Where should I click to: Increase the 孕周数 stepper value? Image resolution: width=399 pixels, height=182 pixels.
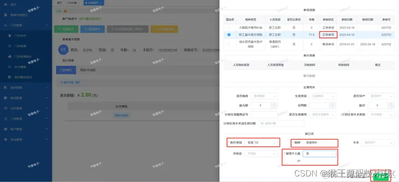coord(332,104)
